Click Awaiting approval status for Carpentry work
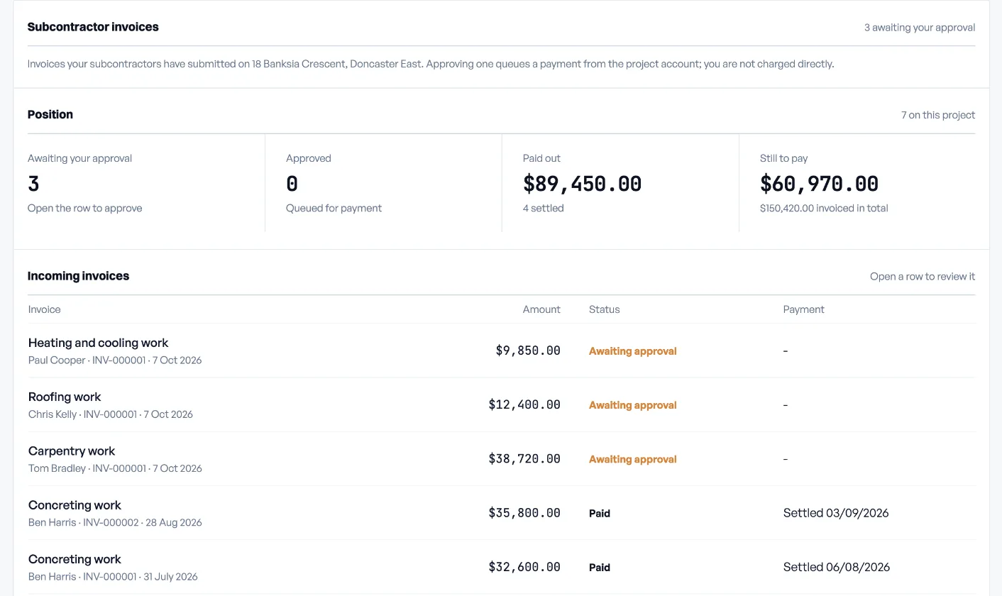 point(632,459)
